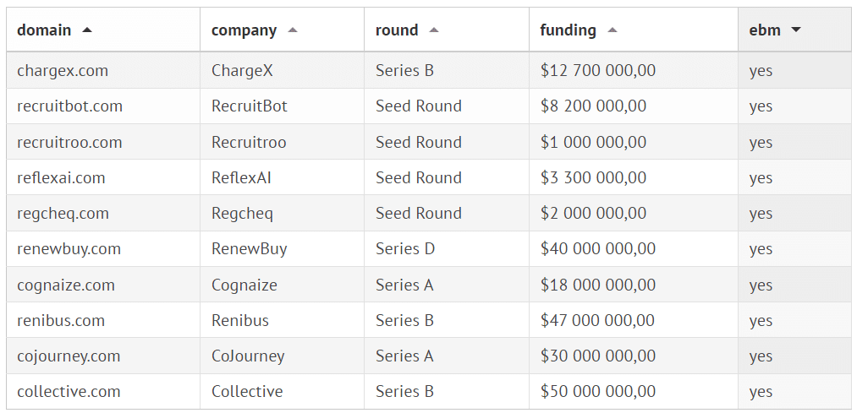
Task: Select the round column header
Action: [x=397, y=30]
